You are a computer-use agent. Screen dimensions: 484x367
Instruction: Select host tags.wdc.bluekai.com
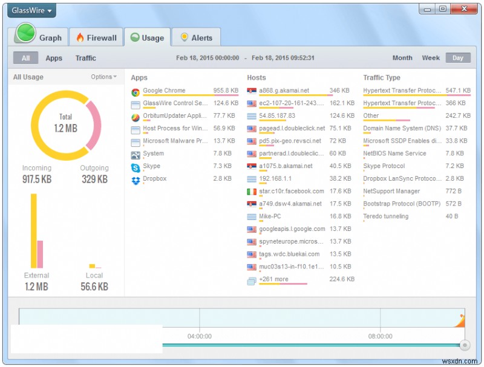click(289, 254)
